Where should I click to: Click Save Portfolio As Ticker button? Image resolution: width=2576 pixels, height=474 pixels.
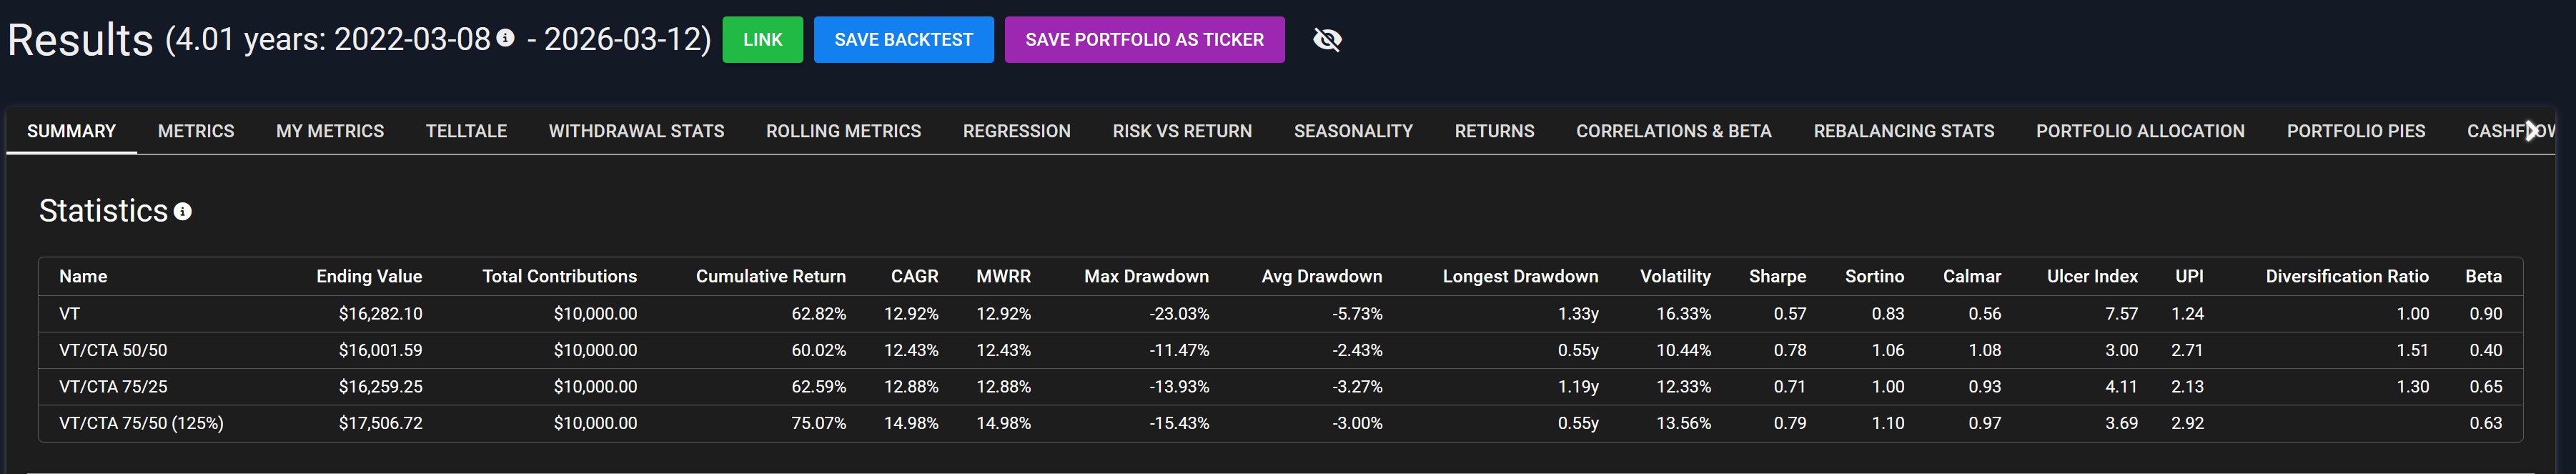1144,40
